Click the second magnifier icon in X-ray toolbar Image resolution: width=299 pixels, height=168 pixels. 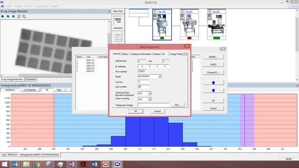point(8,17)
